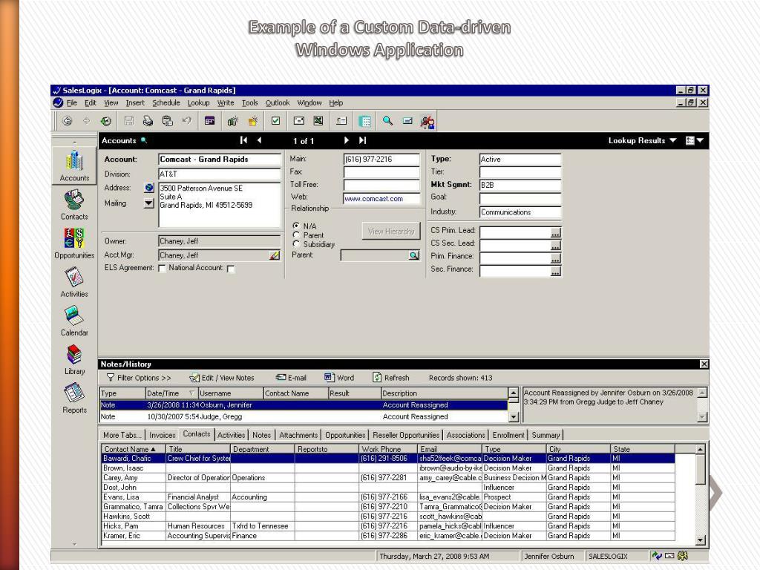Image resolution: width=760 pixels, height=570 pixels.
Task: Open the Schedule menu
Action: tap(166, 102)
